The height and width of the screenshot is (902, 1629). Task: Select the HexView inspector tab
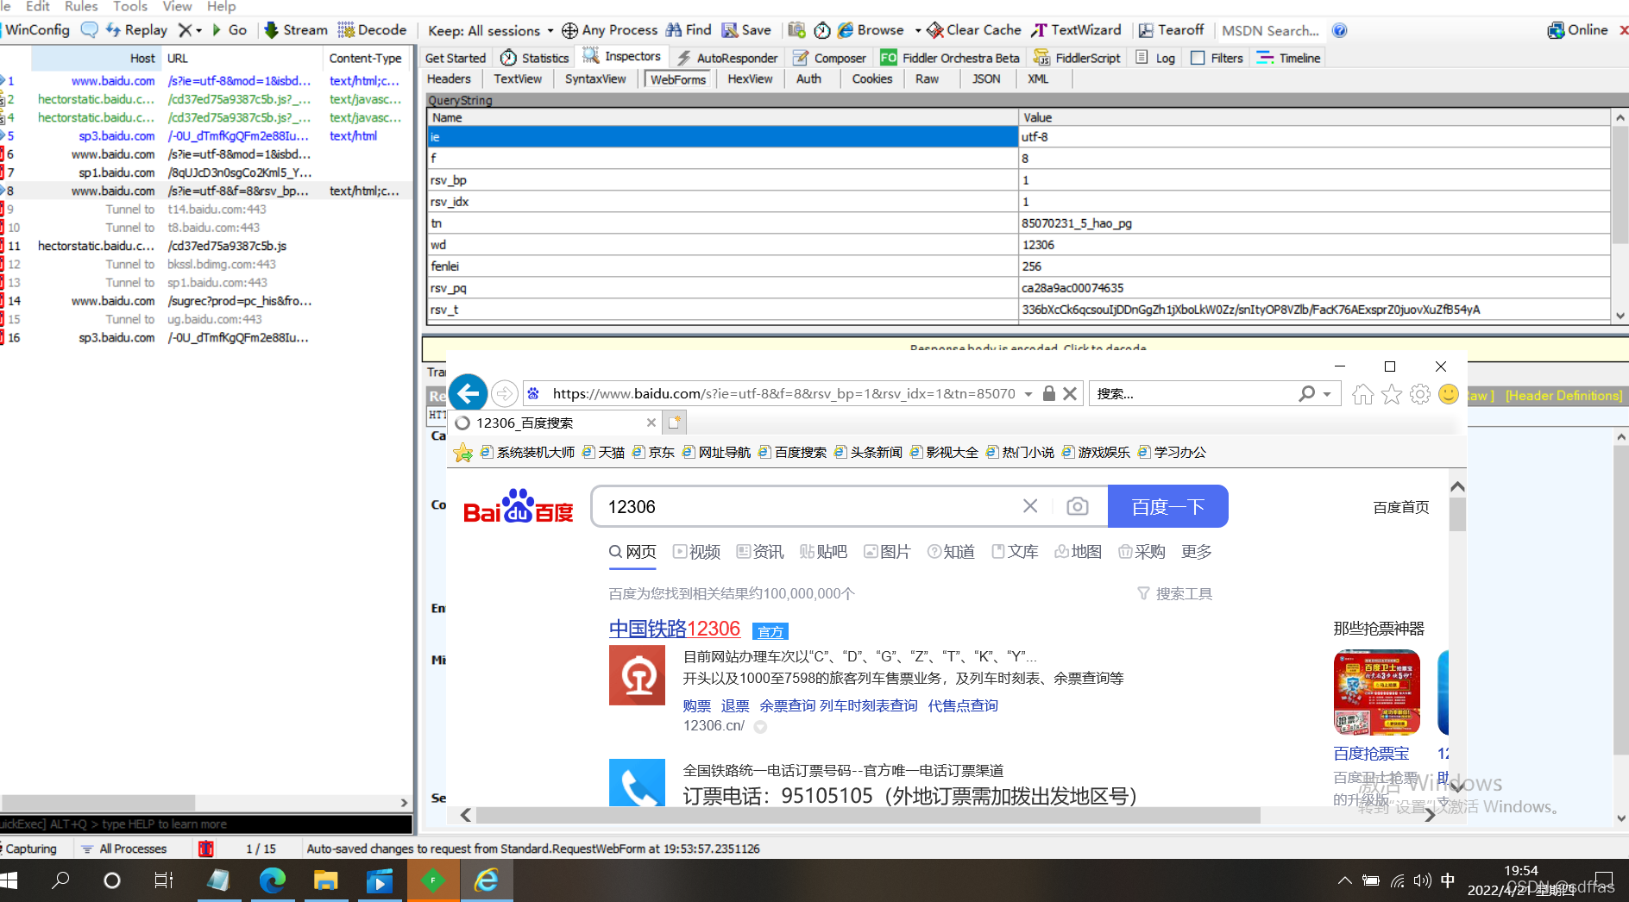(x=750, y=78)
